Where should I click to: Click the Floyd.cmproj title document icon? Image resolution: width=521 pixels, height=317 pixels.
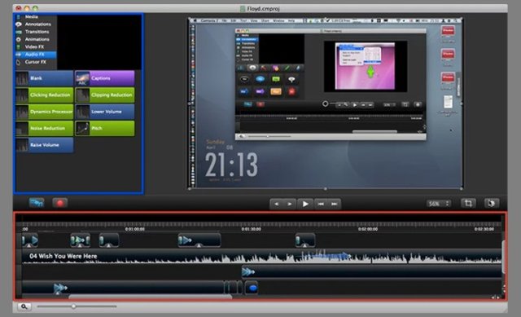coord(243,8)
